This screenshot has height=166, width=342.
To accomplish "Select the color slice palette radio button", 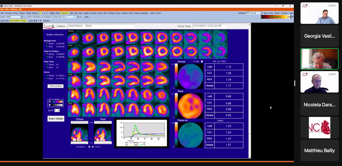I will pyautogui.click(x=50, y=102).
